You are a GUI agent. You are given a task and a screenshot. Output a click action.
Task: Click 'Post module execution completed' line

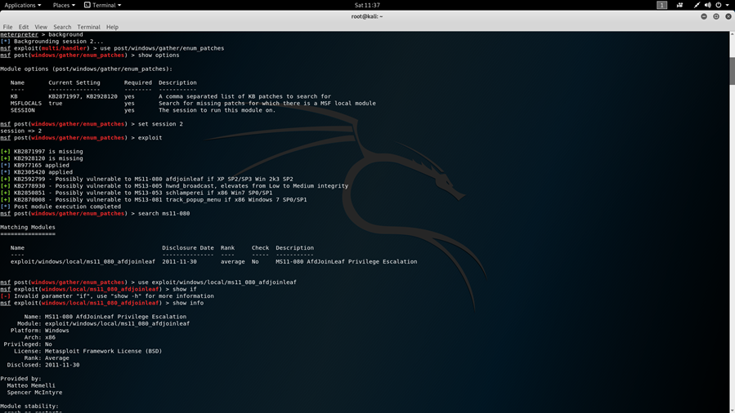[x=61, y=206]
